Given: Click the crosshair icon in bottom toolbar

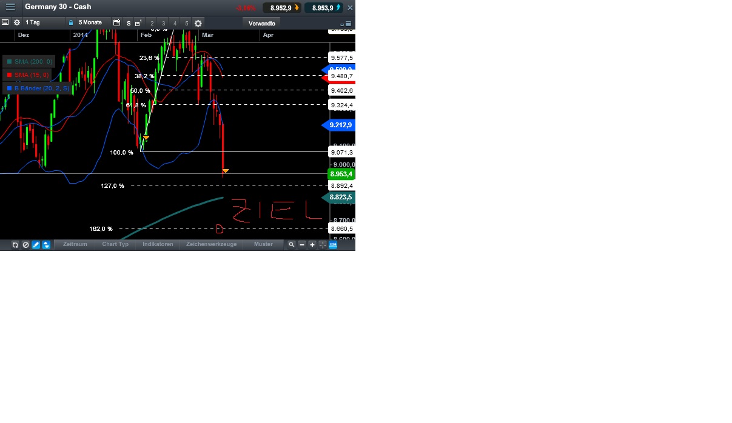Looking at the screenshot, I should click(x=321, y=244).
